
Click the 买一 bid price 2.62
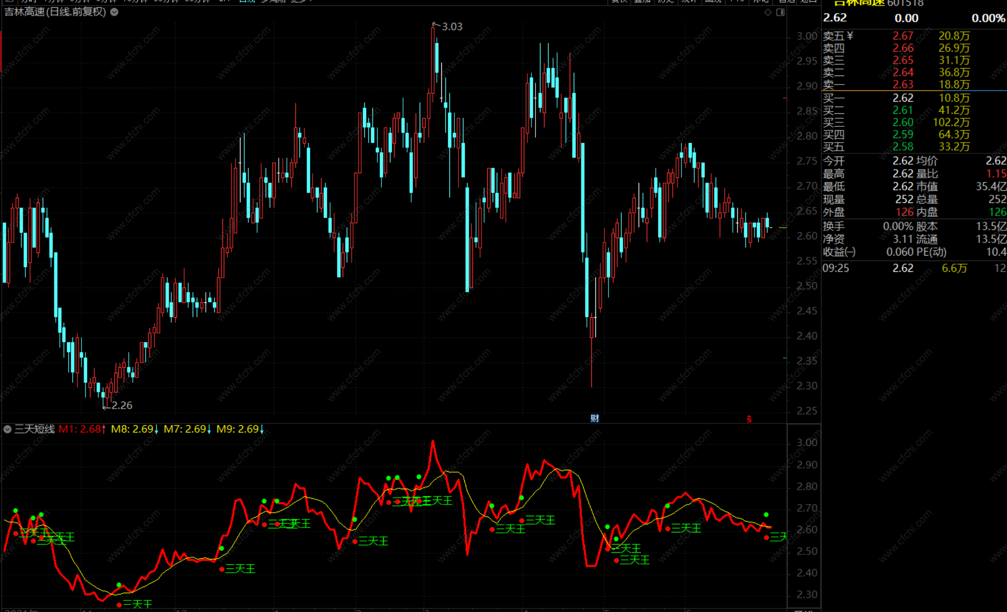[903, 98]
